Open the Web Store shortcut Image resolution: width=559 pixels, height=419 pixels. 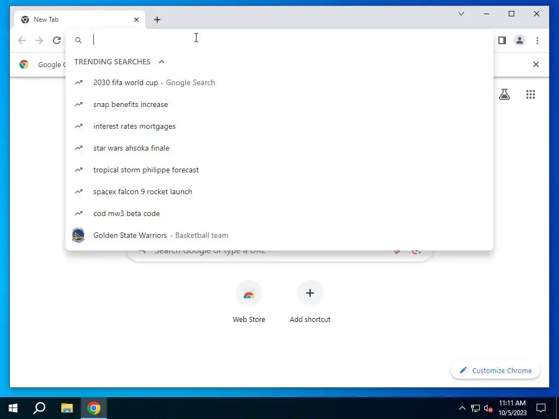[x=249, y=302]
